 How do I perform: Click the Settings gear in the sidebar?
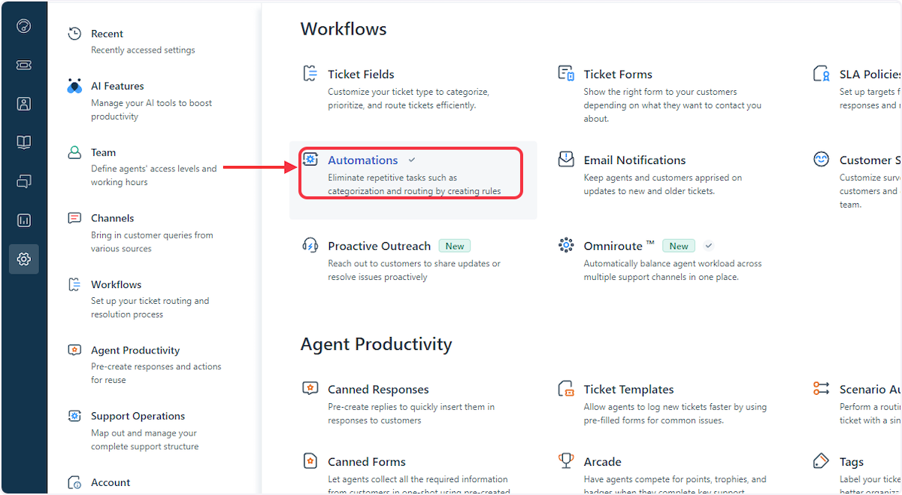tap(24, 259)
